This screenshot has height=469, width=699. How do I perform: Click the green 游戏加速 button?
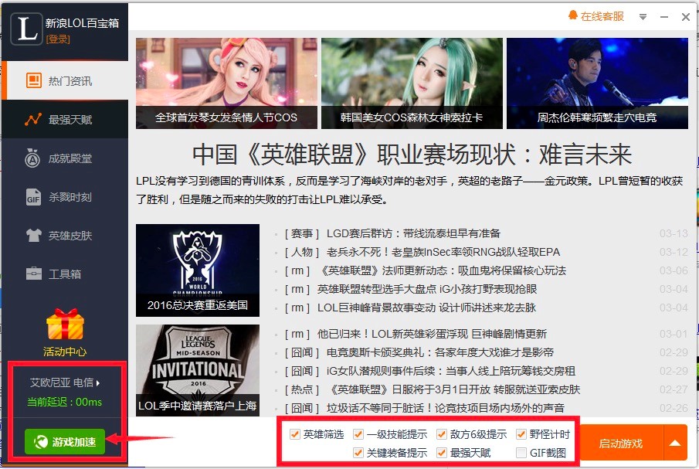pyautogui.click(x=65, y=442)
